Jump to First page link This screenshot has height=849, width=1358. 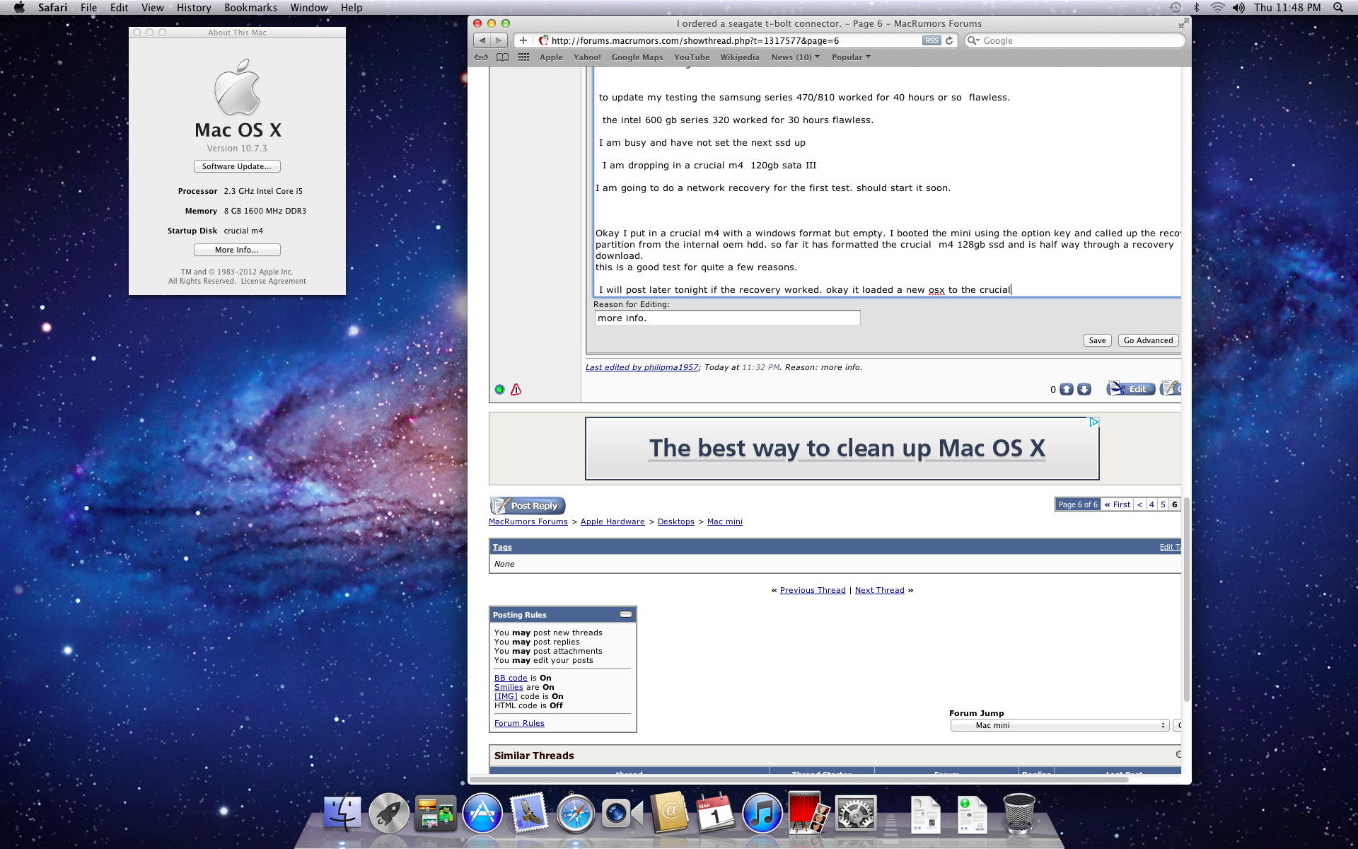(1118, 504)
